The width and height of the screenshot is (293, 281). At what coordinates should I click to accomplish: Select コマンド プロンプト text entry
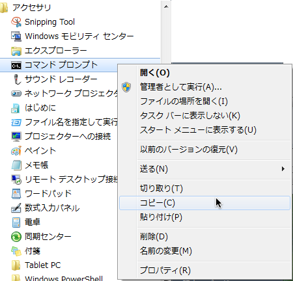pyautogui.click(x=61, y=65)
